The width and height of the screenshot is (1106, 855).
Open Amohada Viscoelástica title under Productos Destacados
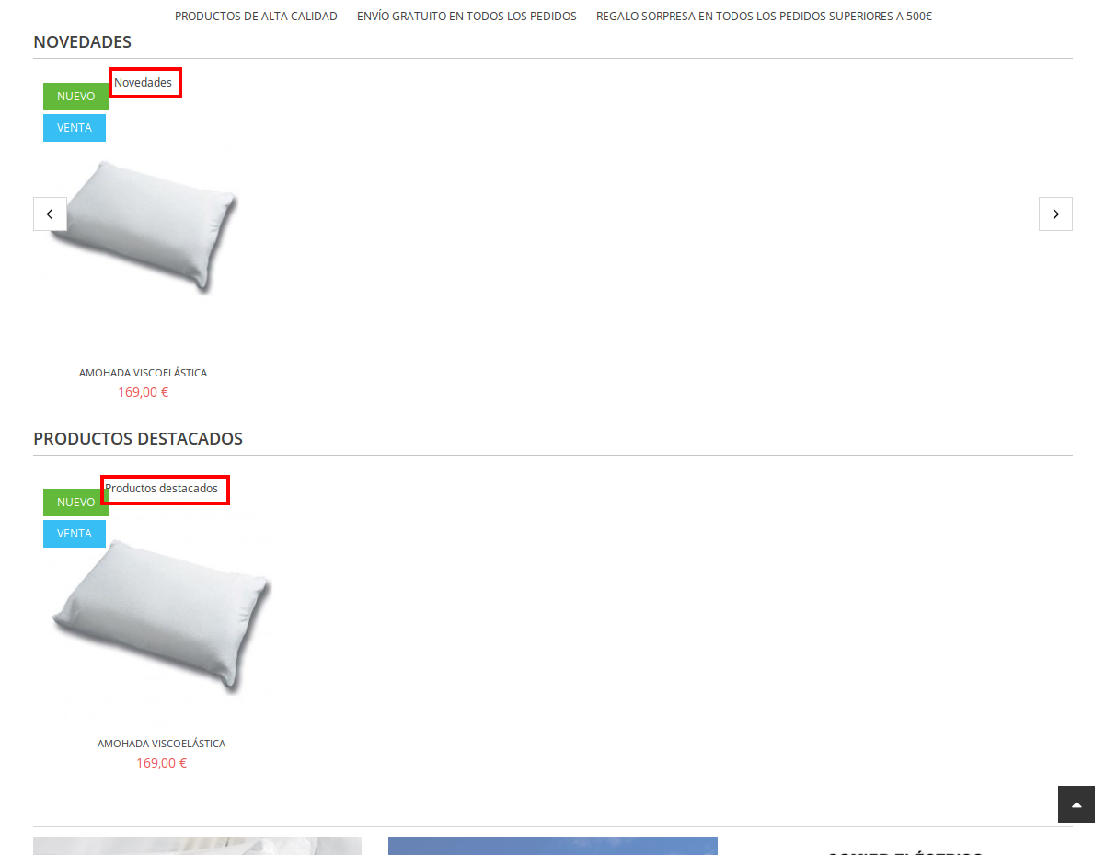tap(161, 744)
